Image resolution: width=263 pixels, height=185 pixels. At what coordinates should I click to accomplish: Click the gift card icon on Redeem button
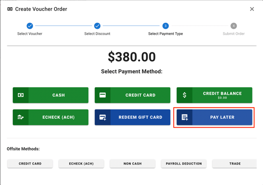pos(102,117)
